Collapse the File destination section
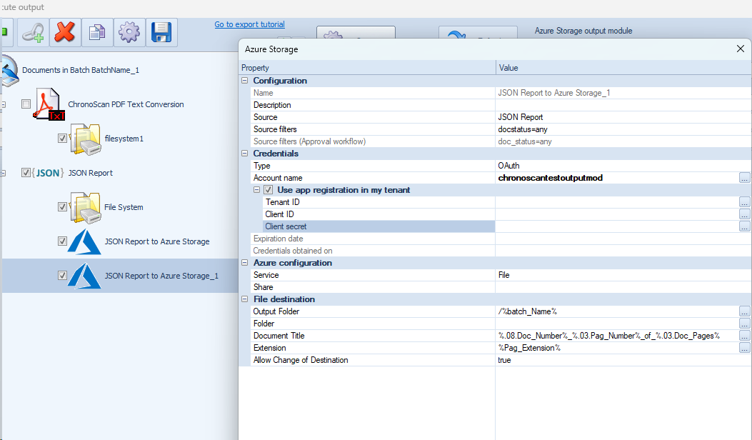752x440 pixels. (x=245, y=299)
